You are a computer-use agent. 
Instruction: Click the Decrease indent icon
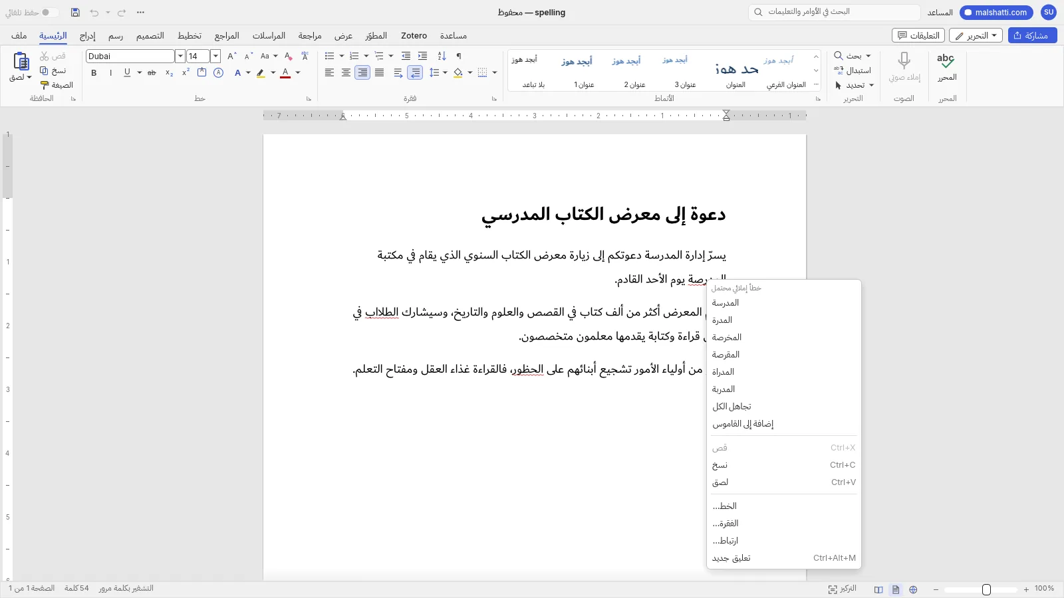(406, 56)
